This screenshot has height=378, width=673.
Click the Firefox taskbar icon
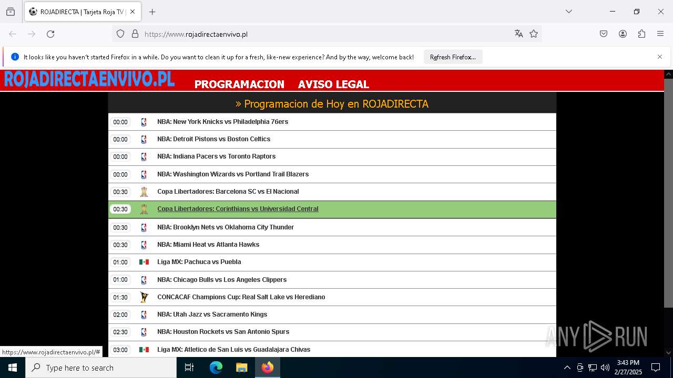(267, 367)
